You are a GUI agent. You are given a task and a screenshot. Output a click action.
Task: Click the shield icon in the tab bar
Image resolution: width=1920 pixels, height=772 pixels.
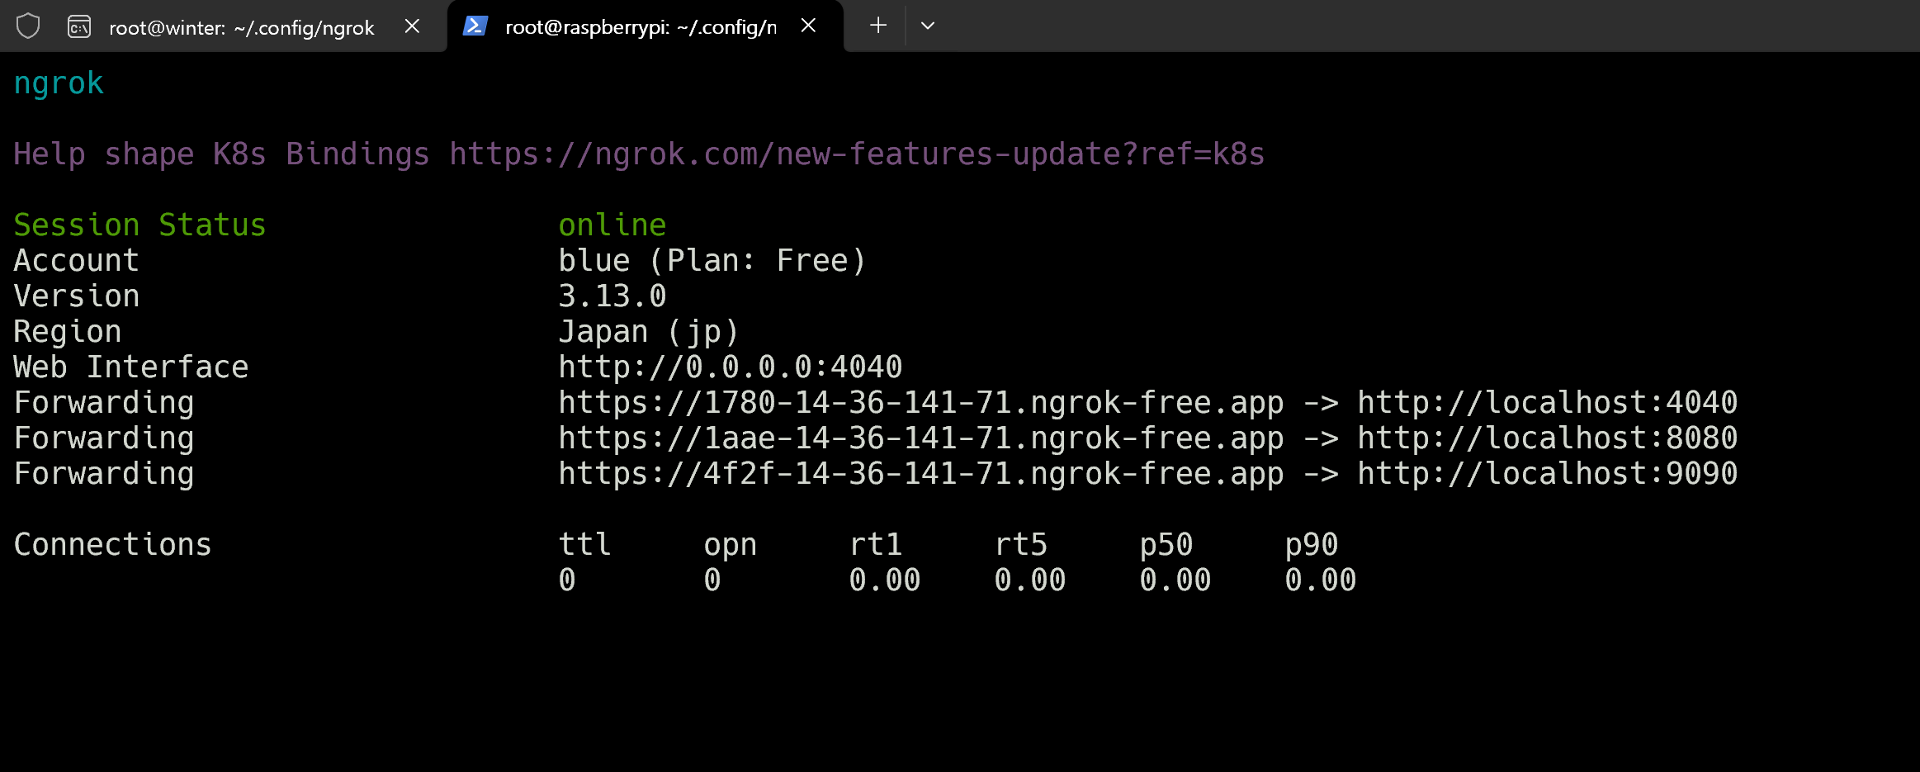[x=28, y=26]
